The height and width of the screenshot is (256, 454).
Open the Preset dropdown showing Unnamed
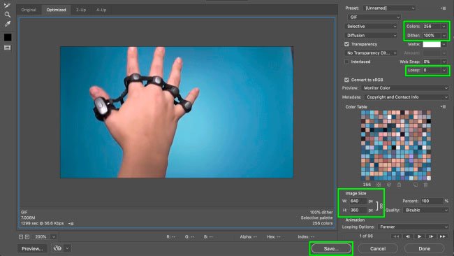tap(389, 8)
